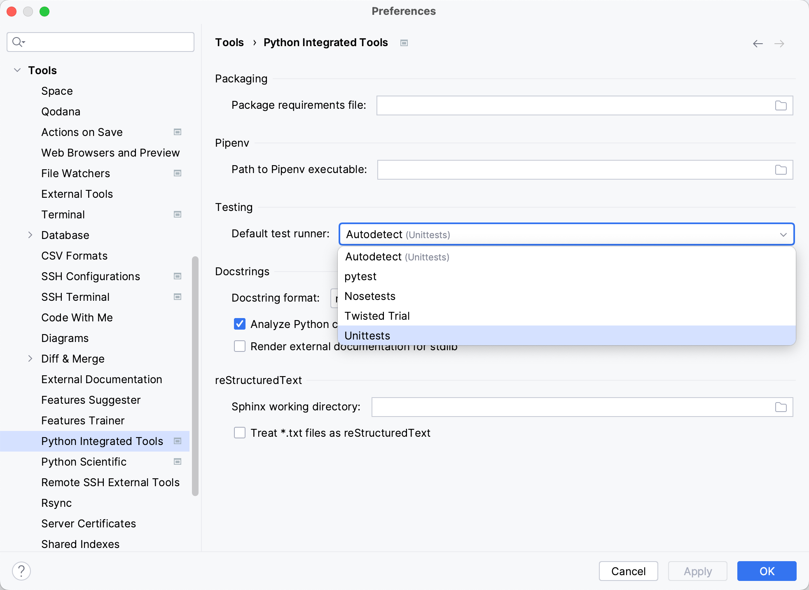
Task: Expand the Database tree node
Action: [x=30, y=235]
